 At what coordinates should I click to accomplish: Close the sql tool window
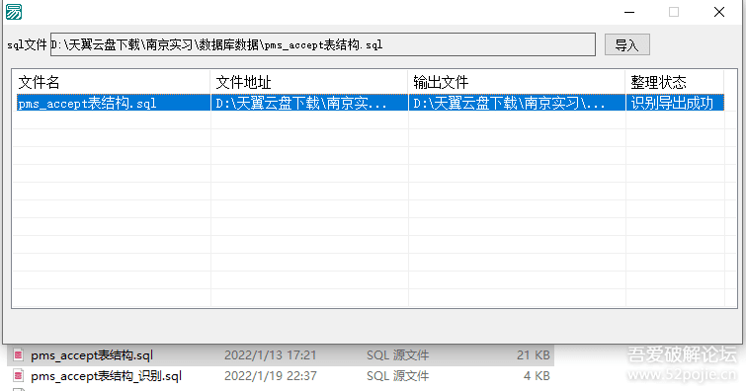(x=719, y=12)
